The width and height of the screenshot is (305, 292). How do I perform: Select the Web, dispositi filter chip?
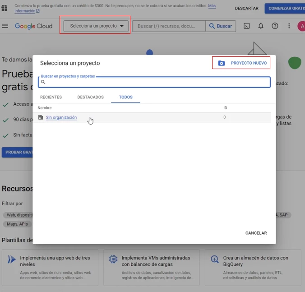coord(18,215)
